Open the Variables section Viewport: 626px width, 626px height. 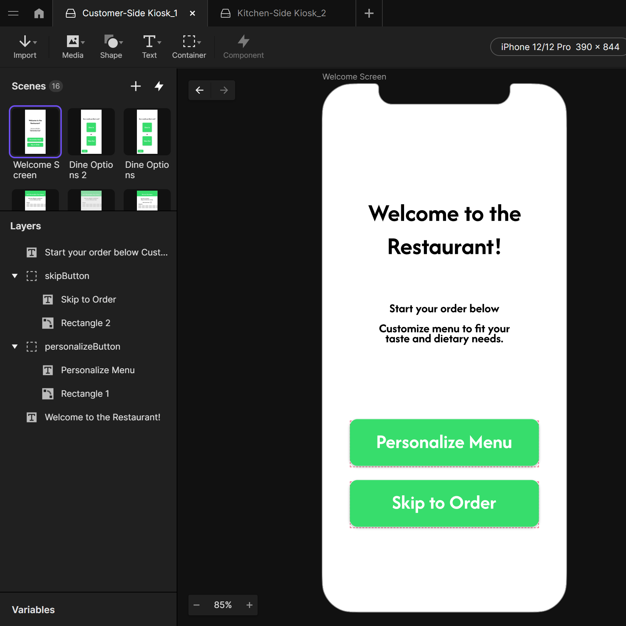click(33, 609)
